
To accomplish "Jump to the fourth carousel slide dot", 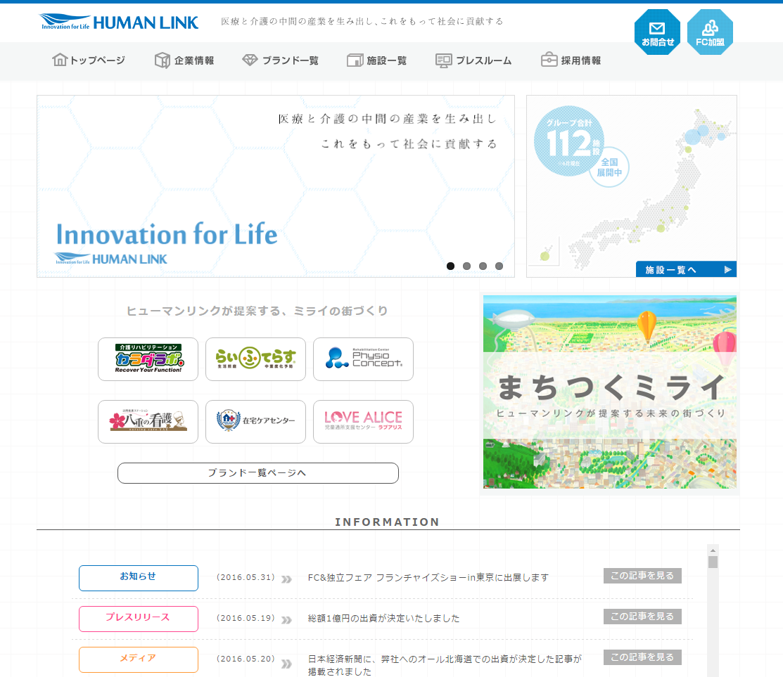I will 499,266.
